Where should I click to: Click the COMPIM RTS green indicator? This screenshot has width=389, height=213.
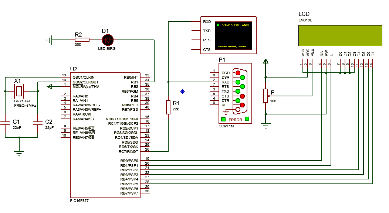[x=242, y=86]
